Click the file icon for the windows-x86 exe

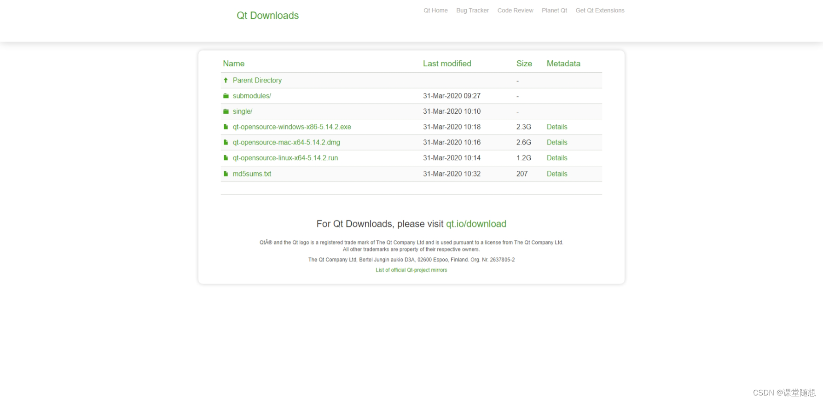point(226,127)
